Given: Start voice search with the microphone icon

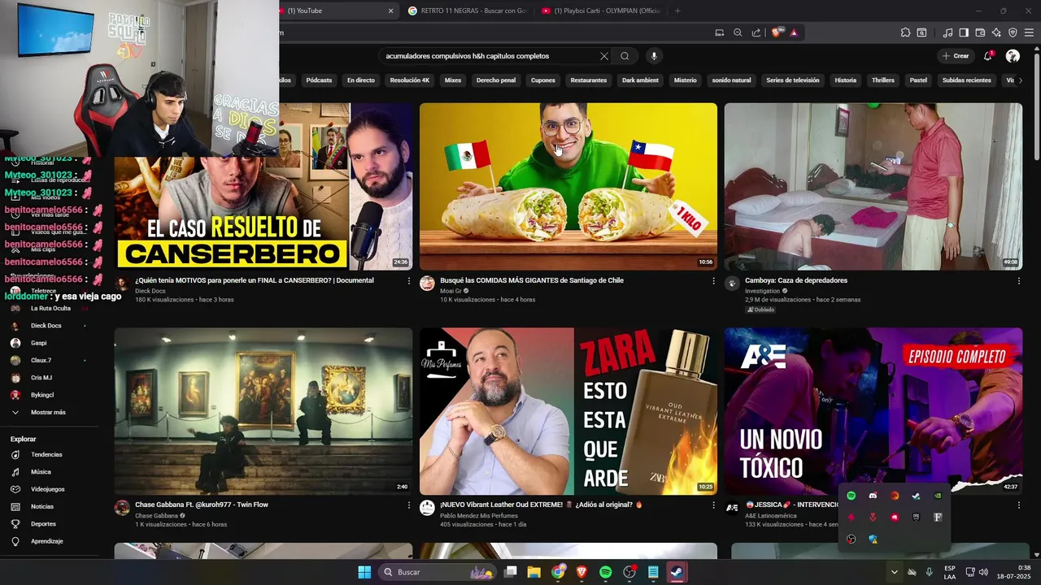Looking at the screenshot, I should [654, 56].
